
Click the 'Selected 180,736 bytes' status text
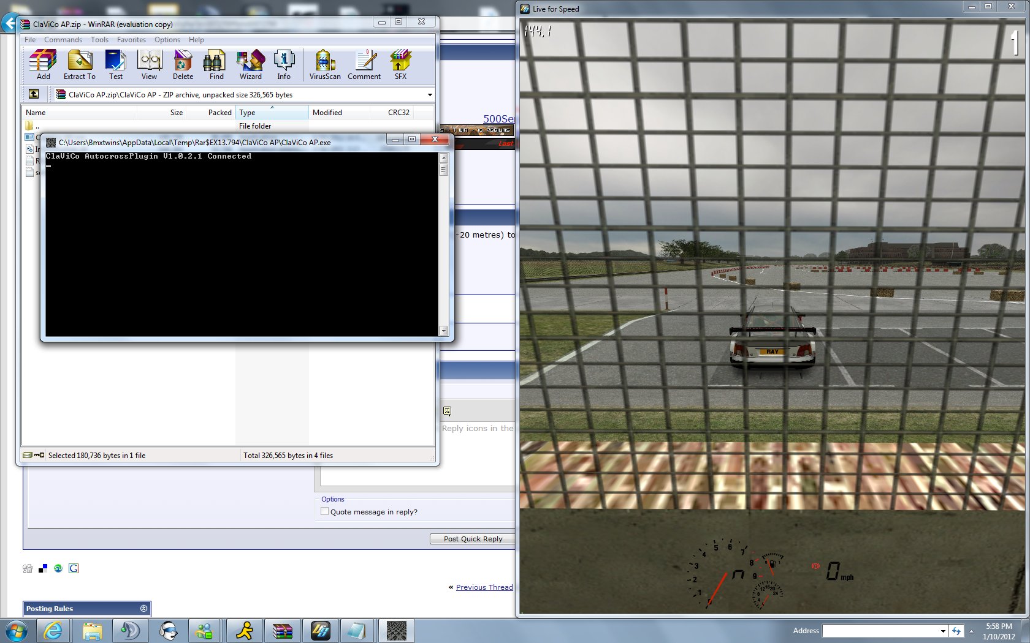tap(97, 456)
